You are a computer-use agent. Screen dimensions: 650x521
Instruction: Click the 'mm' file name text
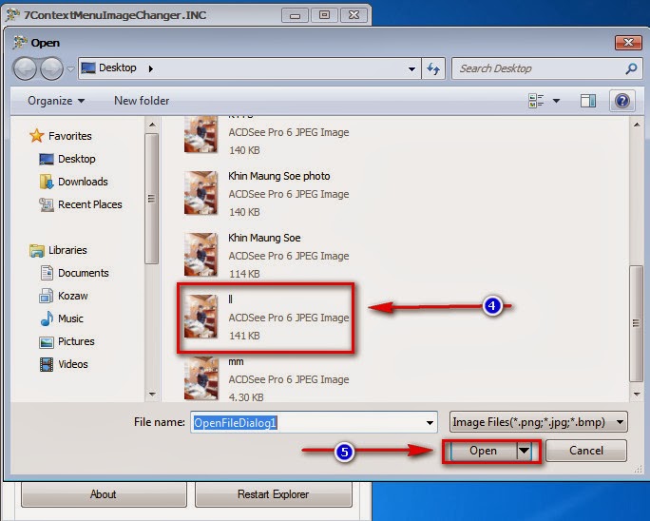(236, 361)
